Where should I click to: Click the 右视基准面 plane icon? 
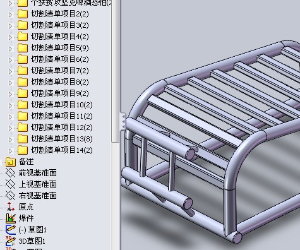tap(10, 196)
